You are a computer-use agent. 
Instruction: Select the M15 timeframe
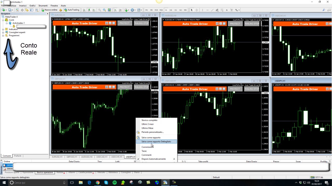pyautogui.click(x=156, y=10)
